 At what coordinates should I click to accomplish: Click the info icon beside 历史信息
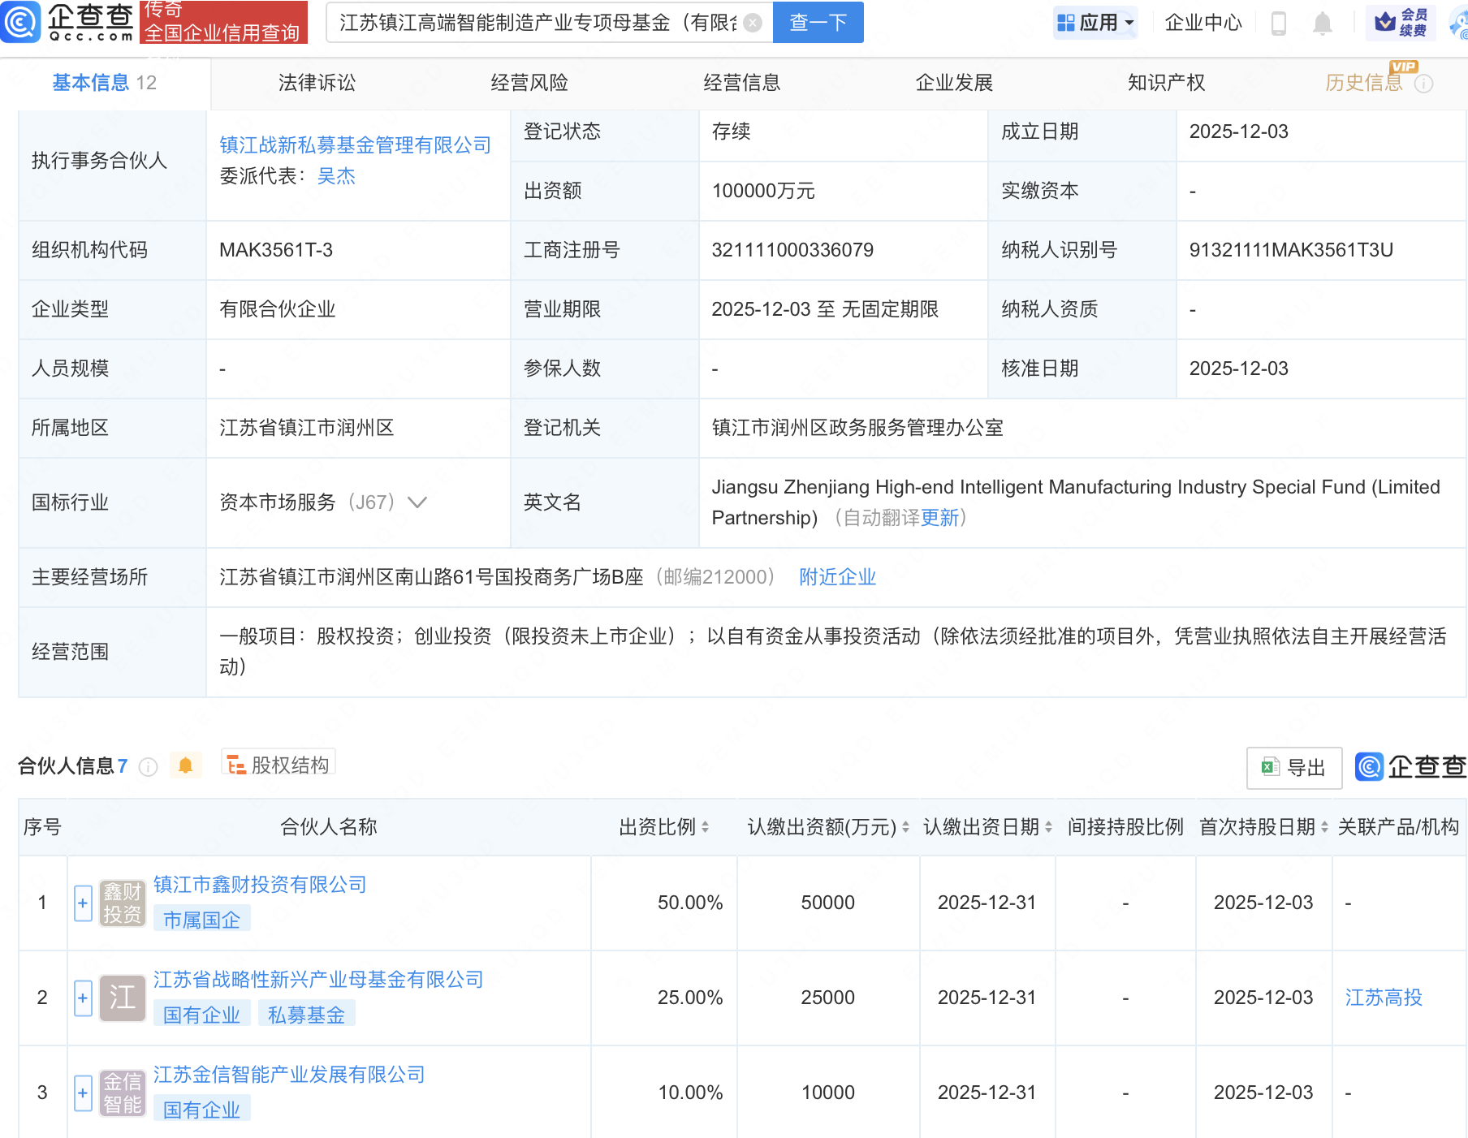[1423, 84]
